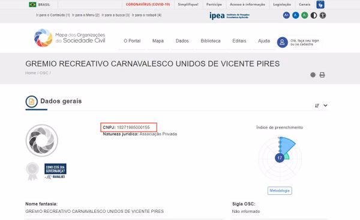Click the 'Índice de preenchimento' label
Image resolution: width=360 pixels, height=220 pixels.
click(x=280, y=127)
